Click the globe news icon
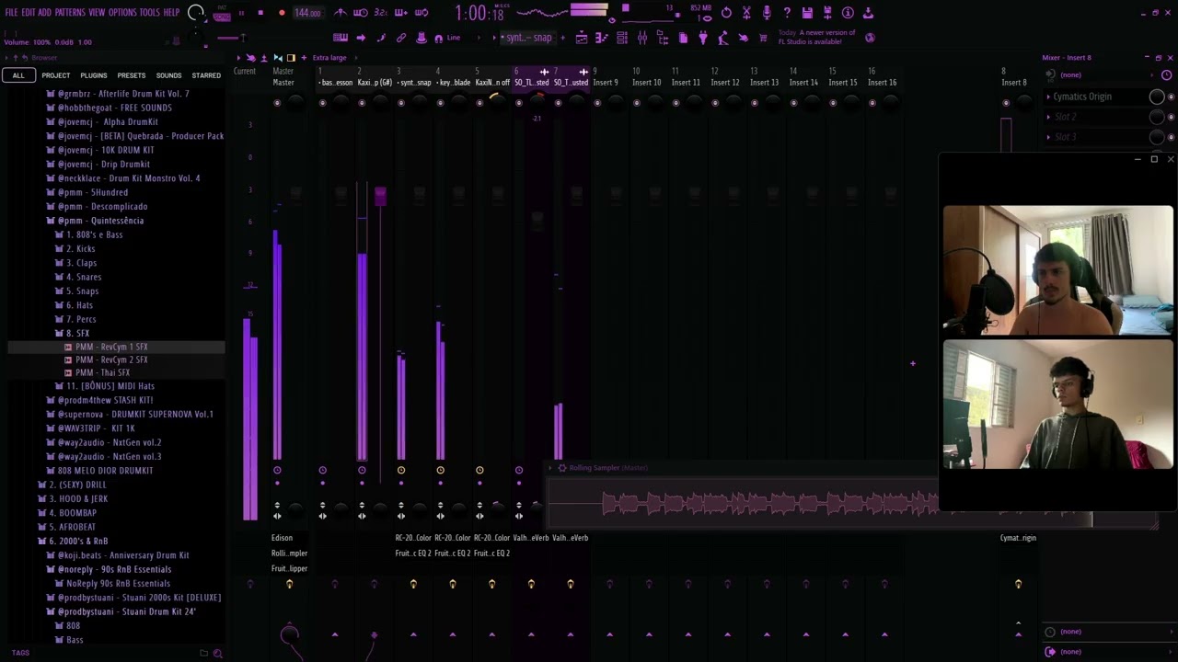Viewport: 1178px width, 662px height. (x=870, y=38)
